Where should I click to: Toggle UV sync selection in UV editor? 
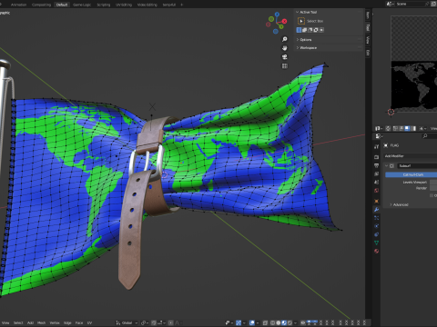pos(388,128)
